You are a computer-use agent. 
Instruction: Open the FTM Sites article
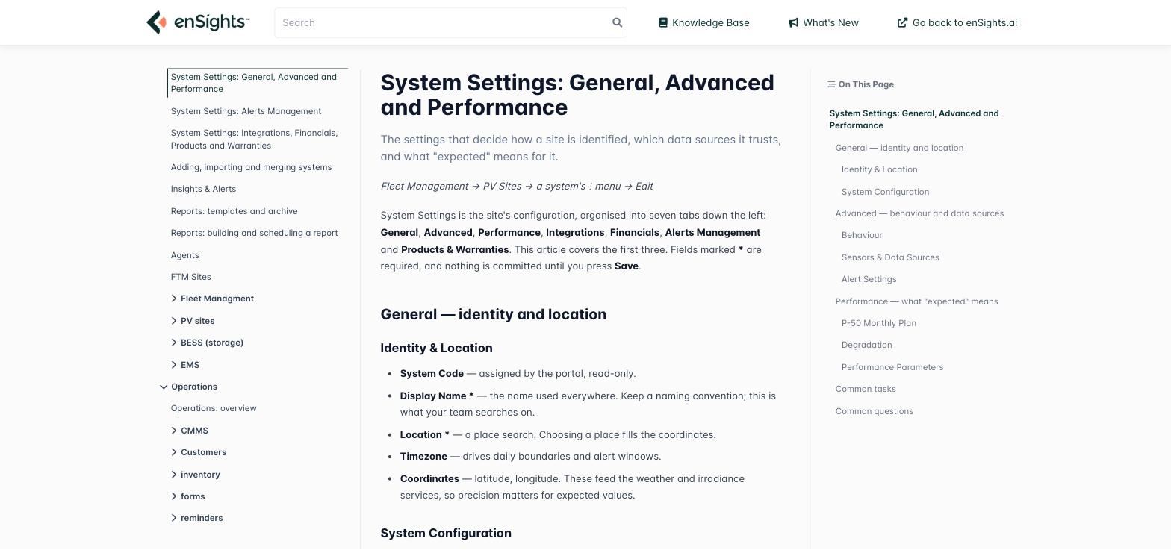coord(190,277)
